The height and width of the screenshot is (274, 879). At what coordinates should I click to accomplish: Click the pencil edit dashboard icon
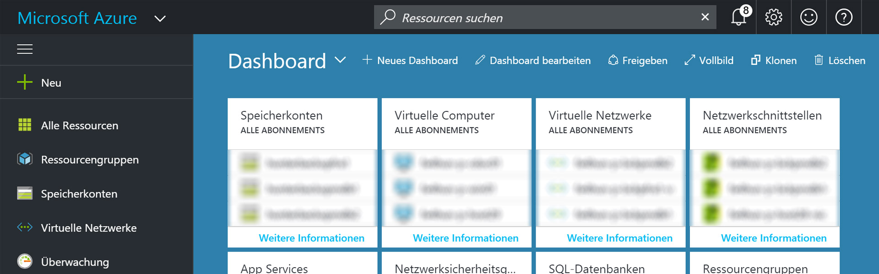480,60
